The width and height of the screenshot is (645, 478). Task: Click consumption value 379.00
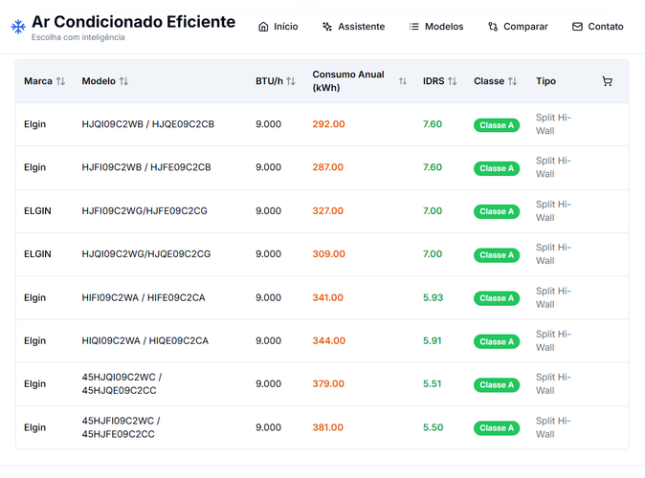[x=328, y=384]
